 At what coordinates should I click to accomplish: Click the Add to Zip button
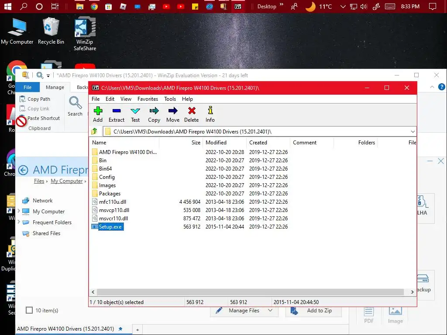click(x=313, y=311)
